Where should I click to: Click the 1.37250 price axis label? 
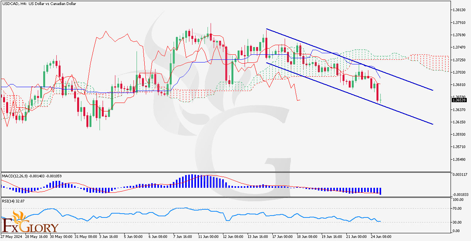tap(459, 60)
